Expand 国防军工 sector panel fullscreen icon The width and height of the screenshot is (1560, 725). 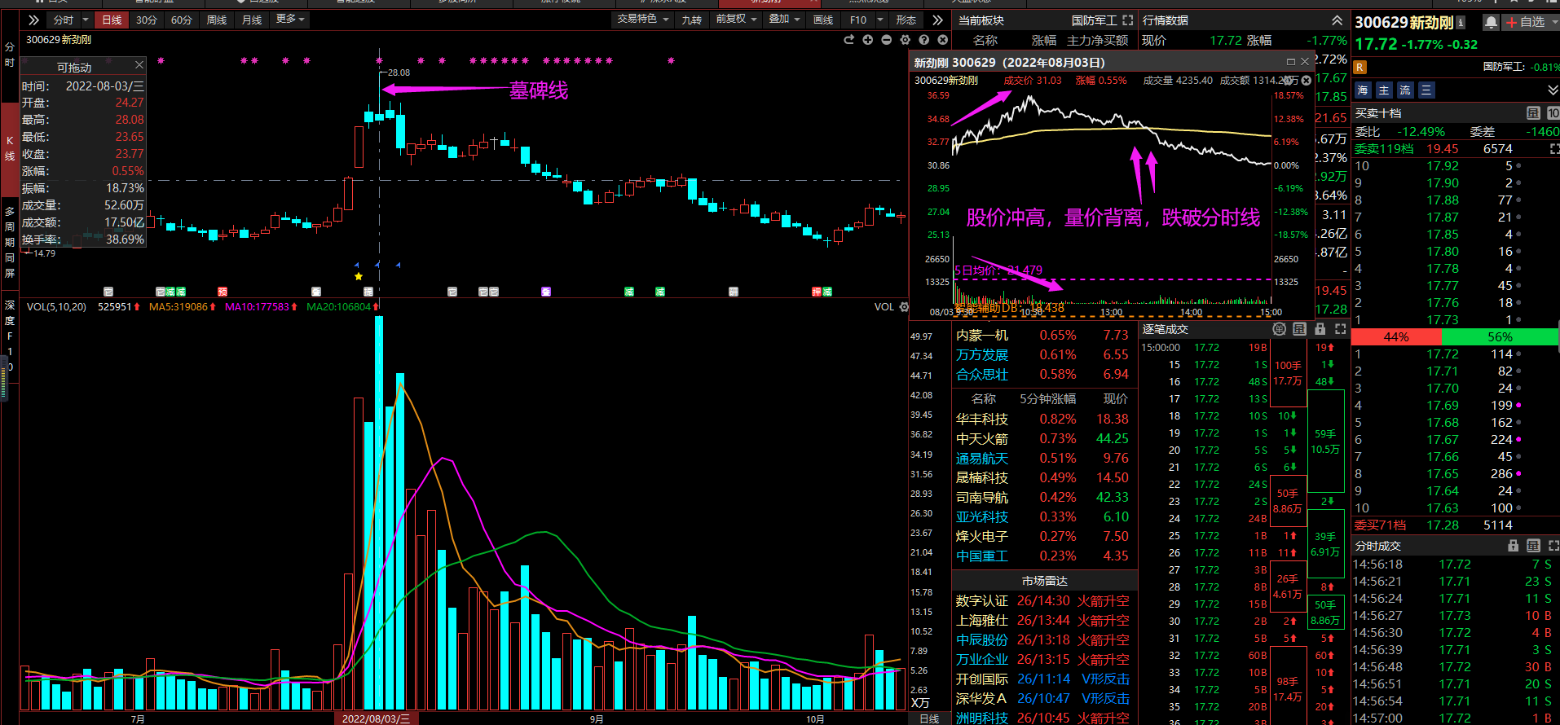[x=1128, y=20]
